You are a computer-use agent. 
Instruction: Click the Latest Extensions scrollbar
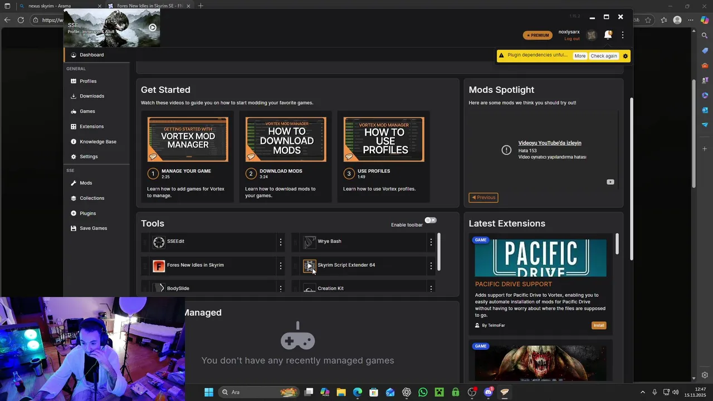[x=617, y=243]
